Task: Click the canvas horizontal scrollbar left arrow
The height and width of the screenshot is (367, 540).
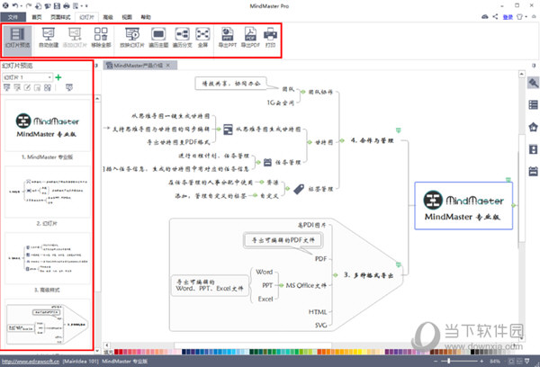Action: pyautogui.click(x=107, y=345)
